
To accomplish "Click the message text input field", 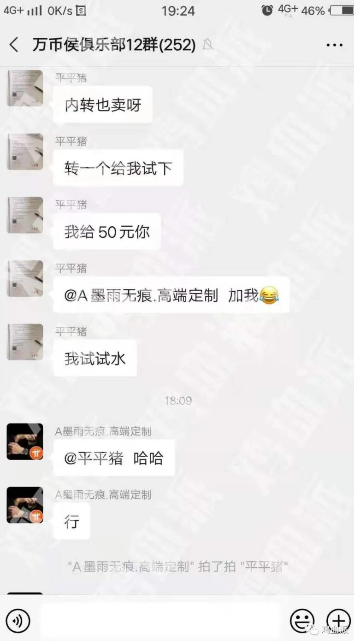I will point(160,621).
